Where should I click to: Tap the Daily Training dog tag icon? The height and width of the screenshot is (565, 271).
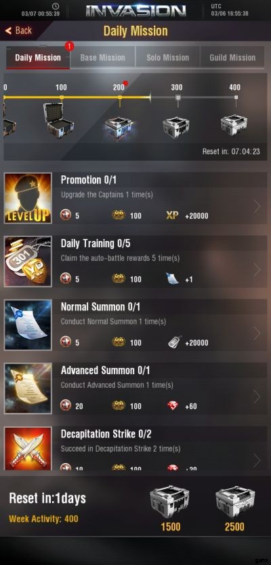click(28, 261)
